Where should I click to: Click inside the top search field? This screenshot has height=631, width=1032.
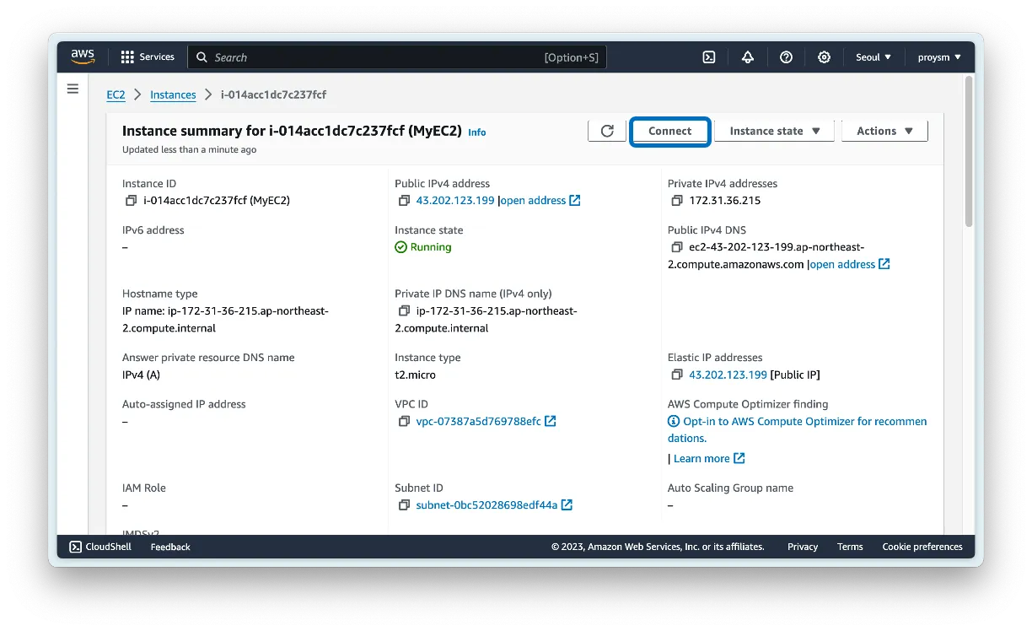(x=397, y=57)
